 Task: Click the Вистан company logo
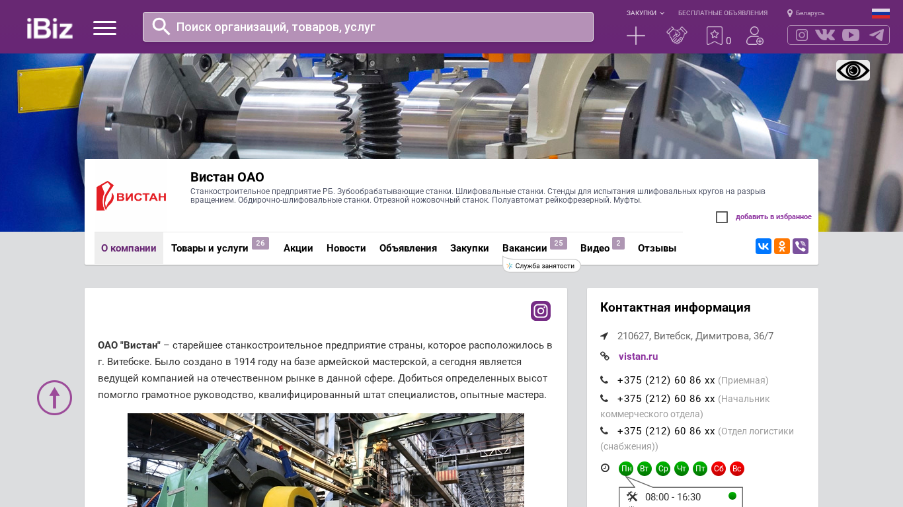[131, 196]
